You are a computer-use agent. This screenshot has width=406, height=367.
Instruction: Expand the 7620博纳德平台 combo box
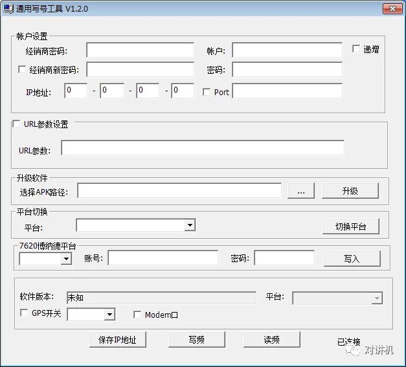coord(66,258)
